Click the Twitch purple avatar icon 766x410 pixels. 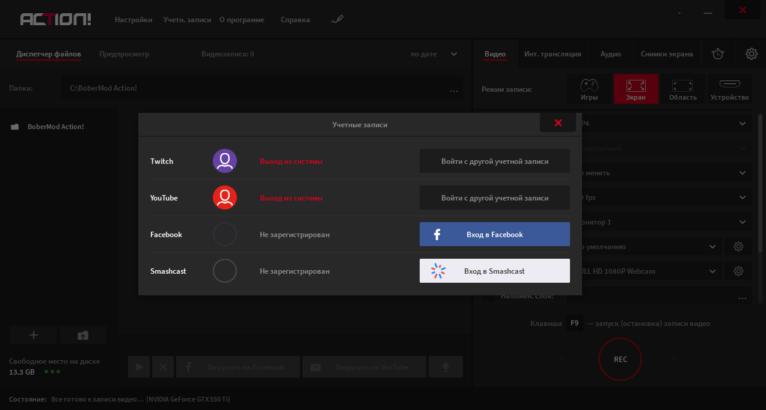[x=225, y=161]
